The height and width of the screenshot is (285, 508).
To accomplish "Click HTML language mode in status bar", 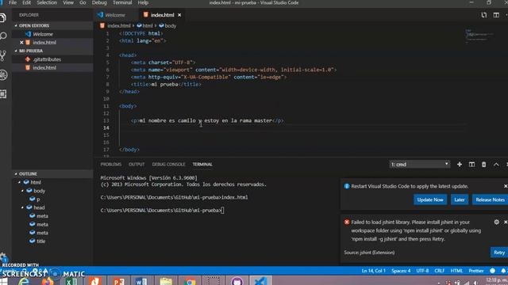I will click(456, 271).
